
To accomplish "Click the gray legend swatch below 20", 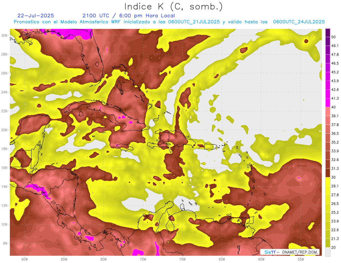I will coord(328,252).
